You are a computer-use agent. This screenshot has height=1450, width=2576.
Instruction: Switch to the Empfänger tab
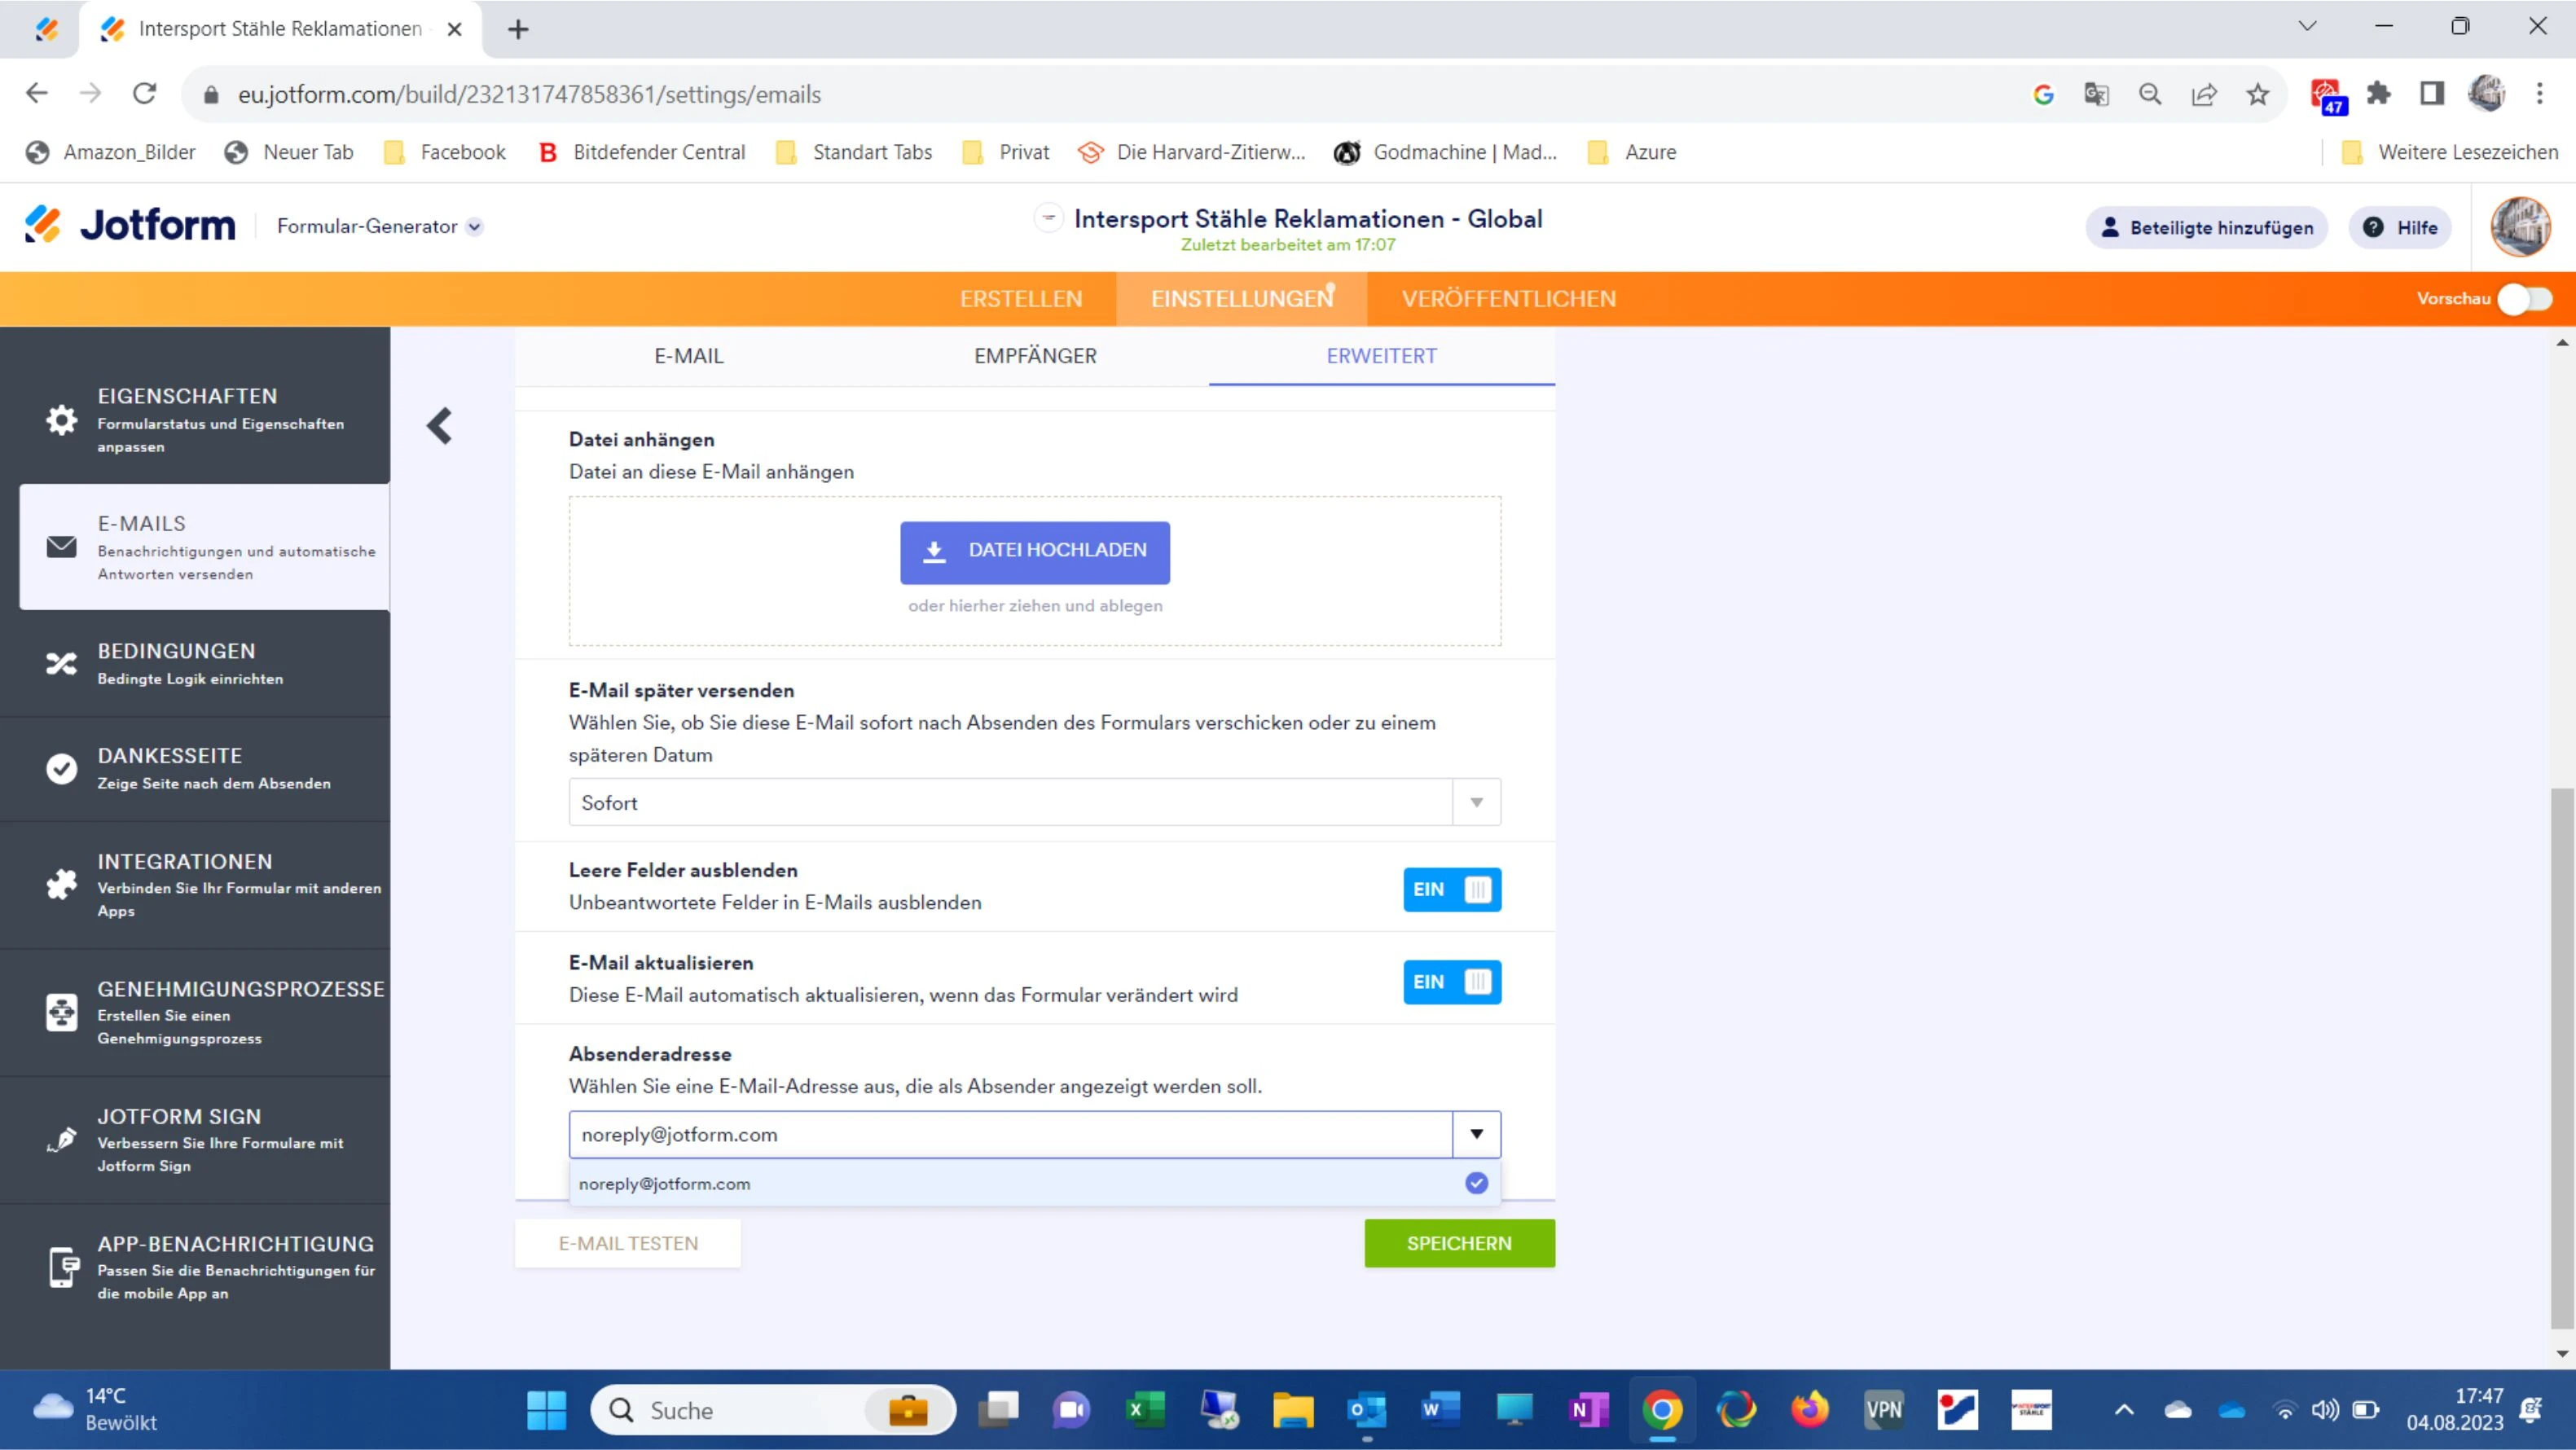click(1035, 355)
